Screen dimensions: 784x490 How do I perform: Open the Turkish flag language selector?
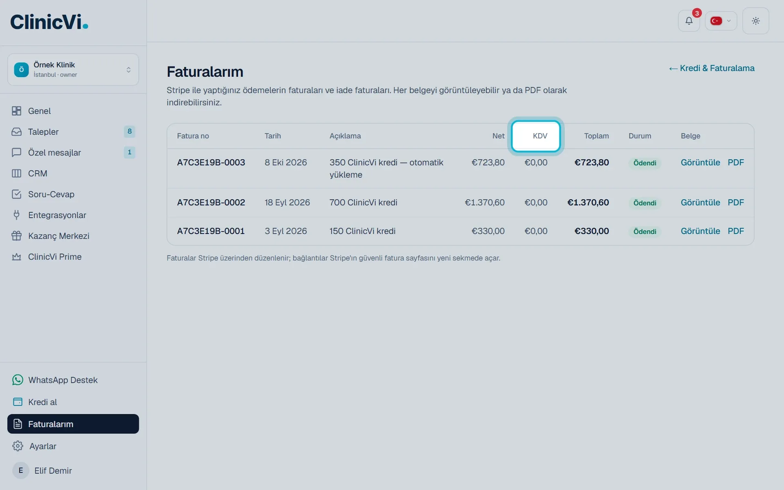[x=721, y=21]
